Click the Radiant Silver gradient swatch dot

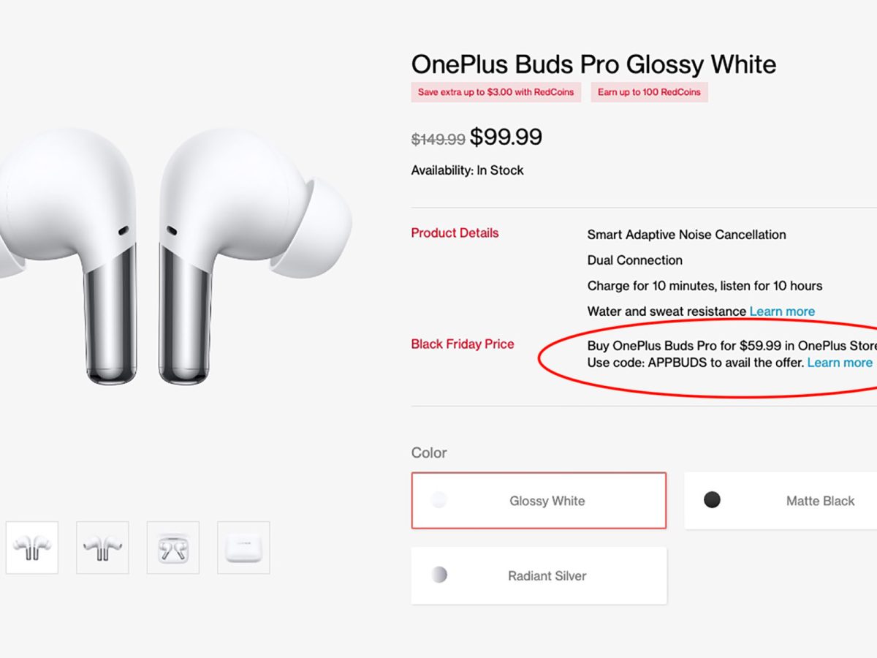point(438,575)
